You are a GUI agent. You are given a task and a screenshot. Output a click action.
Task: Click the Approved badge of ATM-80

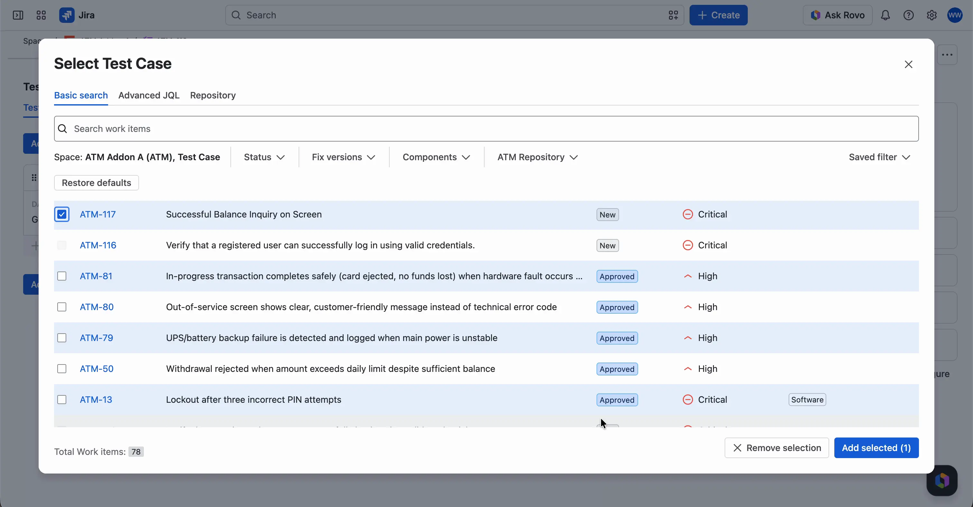click(x=617, y=307)
